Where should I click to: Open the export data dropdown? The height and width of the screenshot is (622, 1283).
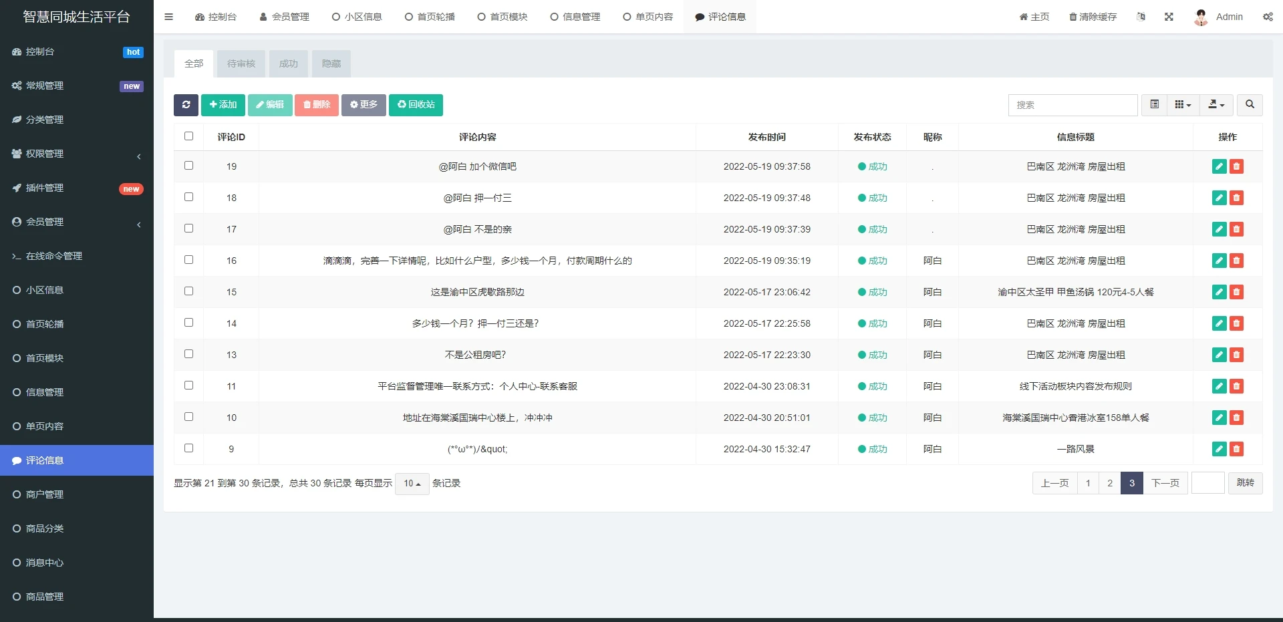click(x=1216, y=105)
